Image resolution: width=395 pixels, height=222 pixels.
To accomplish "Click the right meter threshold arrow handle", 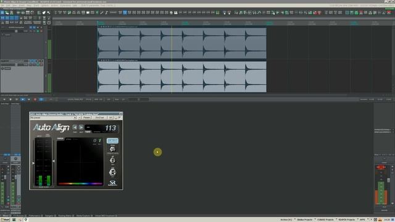I will [54, 161].
